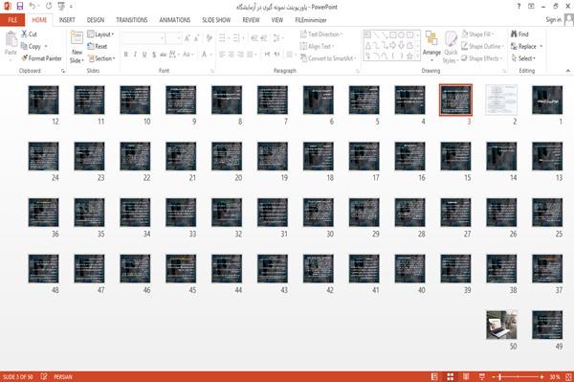The height and width of the screenshot is (382, 574).
Task: Switch to Normal view in status bar
Action: pos(434,376)
